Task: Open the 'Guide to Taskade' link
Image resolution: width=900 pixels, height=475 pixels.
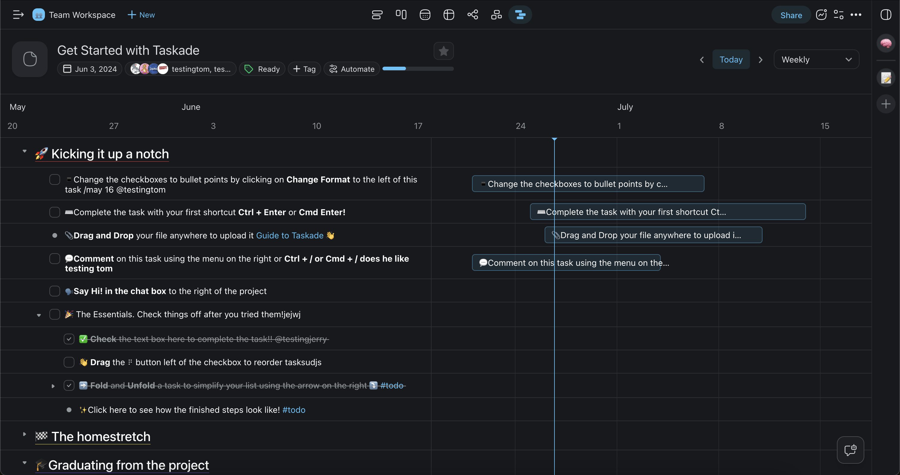Action: 290,235
